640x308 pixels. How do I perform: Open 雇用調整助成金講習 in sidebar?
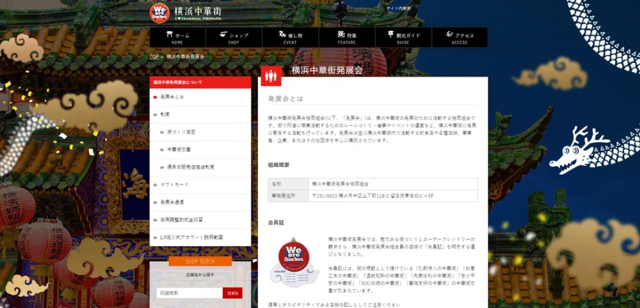pyautogui.click(x=200, y=220)
